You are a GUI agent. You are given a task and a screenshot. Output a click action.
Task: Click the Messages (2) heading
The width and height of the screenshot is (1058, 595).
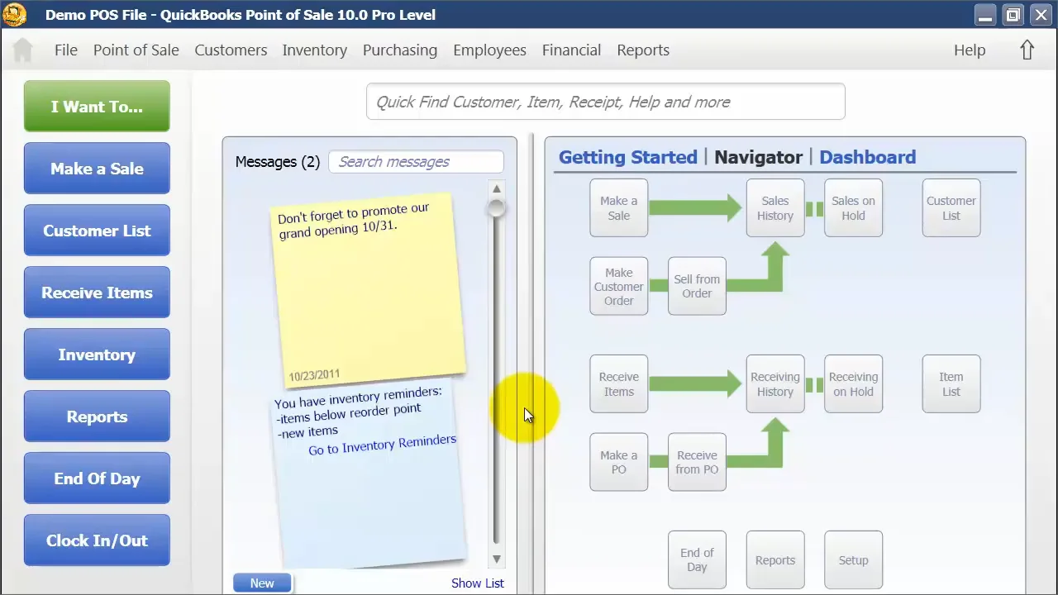pos(277,162)
